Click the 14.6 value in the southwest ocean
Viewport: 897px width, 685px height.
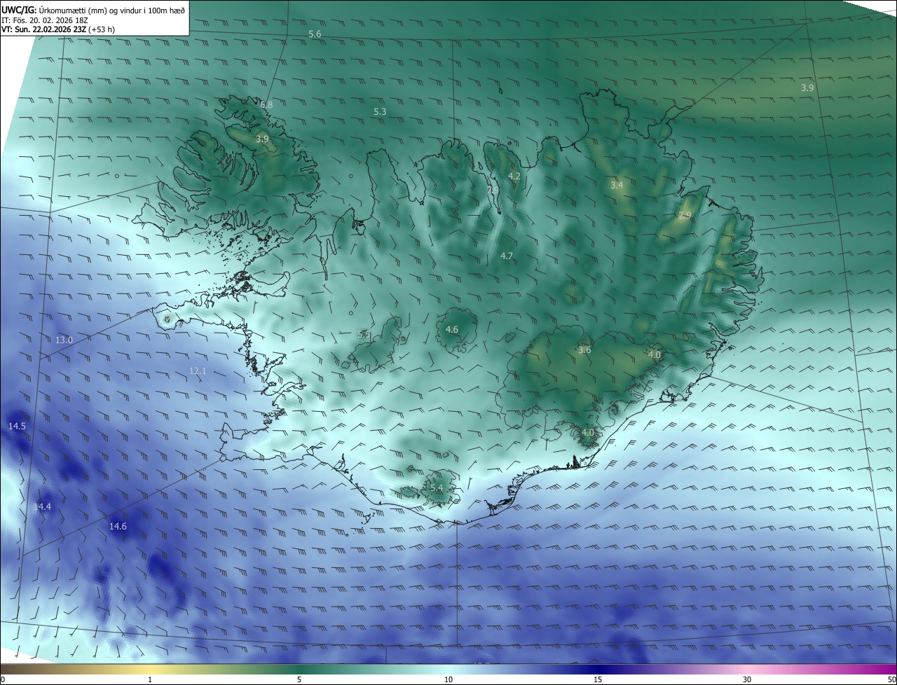118,526
